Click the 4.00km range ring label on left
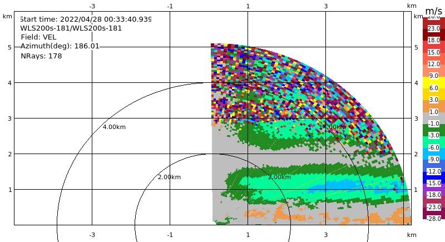This screenshot has height=242, width=445. (114, 127)
